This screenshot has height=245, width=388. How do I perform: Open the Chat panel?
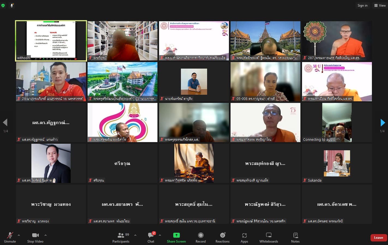[x=151, y=237]
